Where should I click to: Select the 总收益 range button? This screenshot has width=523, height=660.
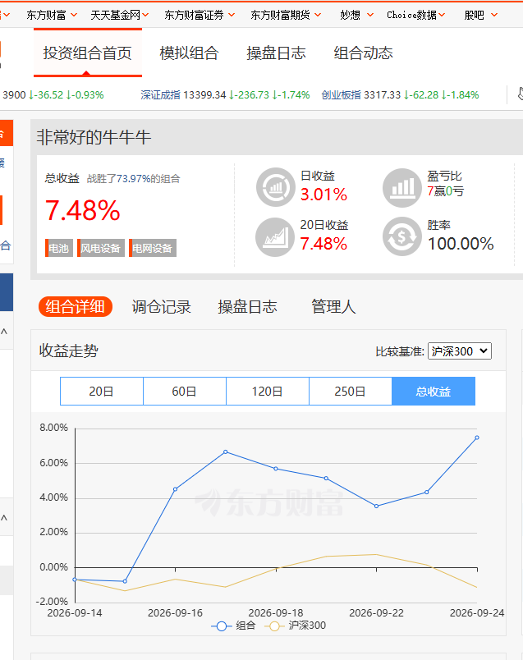click(434, 392)
